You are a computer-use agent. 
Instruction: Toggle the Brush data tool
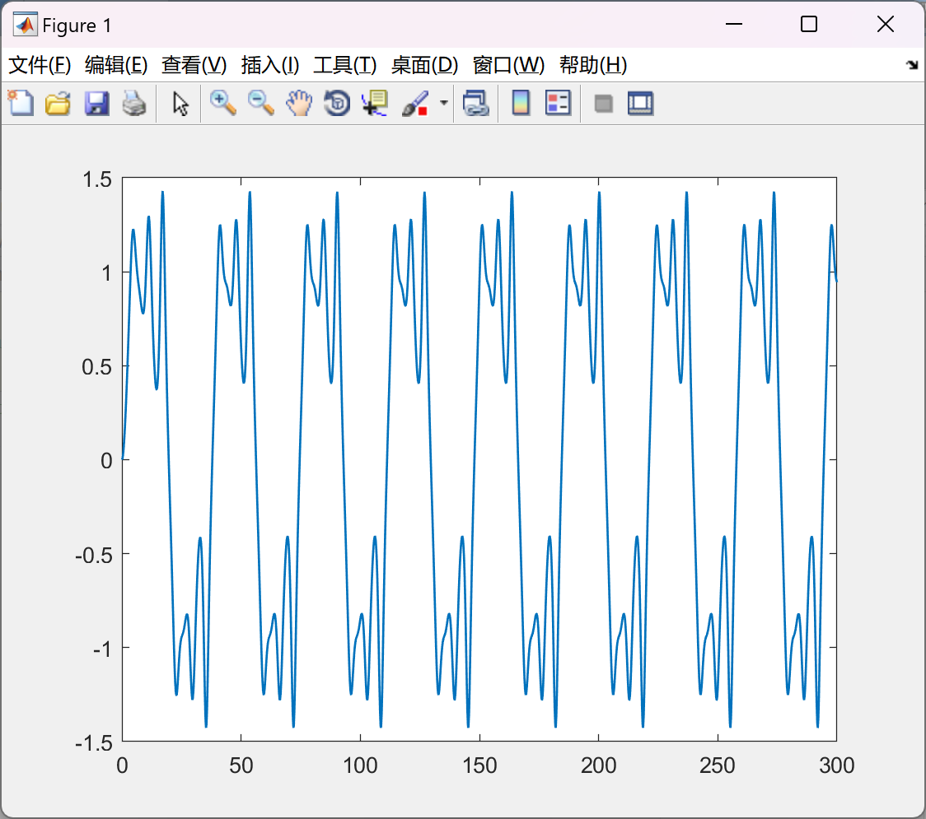pyautogui.click(x=415, y=103)
